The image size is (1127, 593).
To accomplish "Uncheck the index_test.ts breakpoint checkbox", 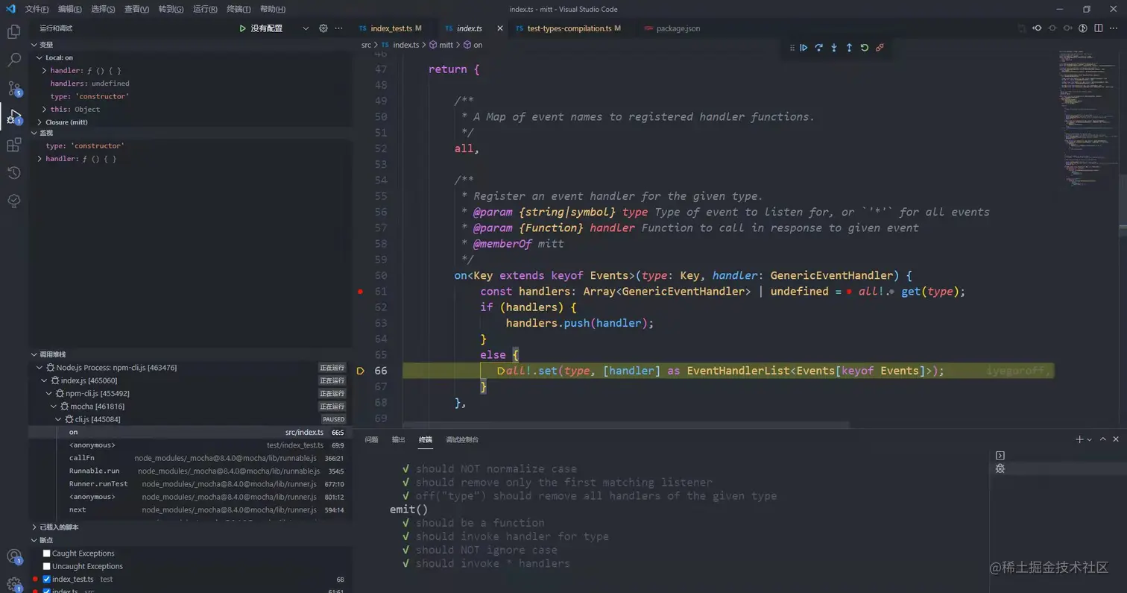I will (x=47, y=579).
